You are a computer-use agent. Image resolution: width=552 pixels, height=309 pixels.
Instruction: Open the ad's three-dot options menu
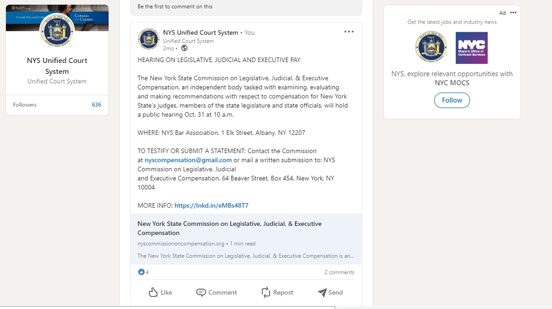point(513,13)
